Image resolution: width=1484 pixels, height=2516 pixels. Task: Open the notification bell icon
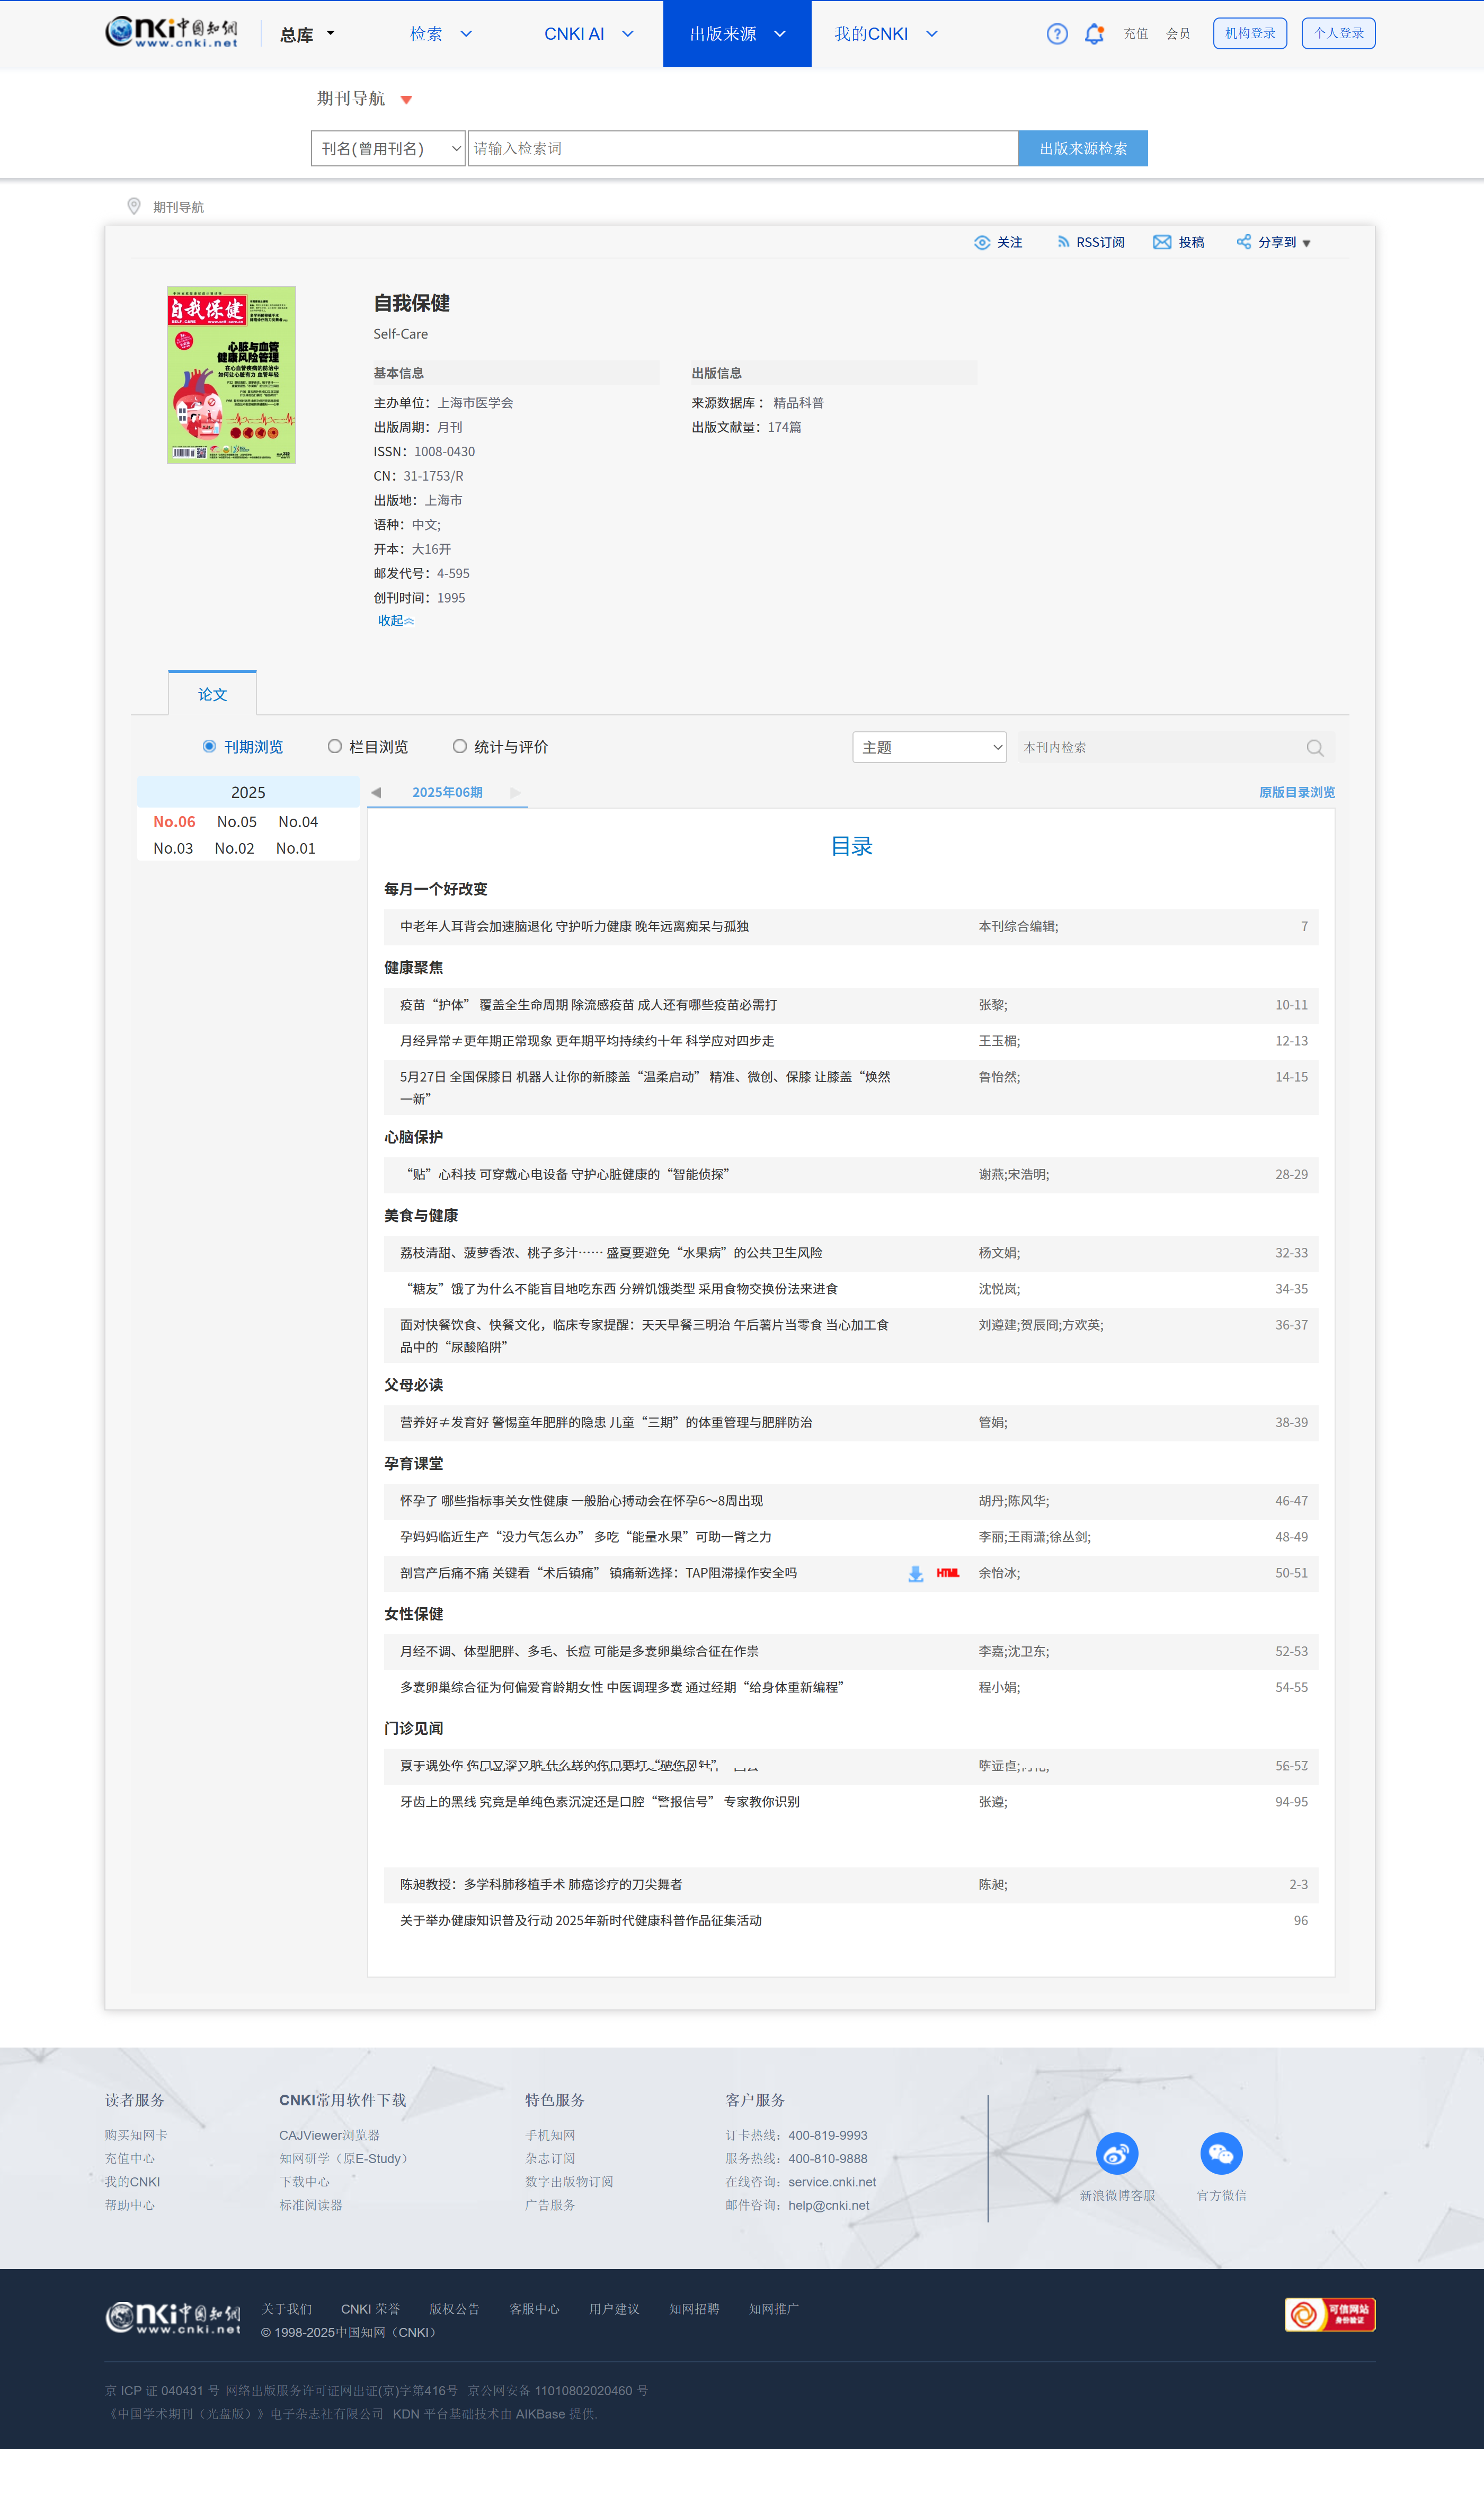(x=1094, y=34)
